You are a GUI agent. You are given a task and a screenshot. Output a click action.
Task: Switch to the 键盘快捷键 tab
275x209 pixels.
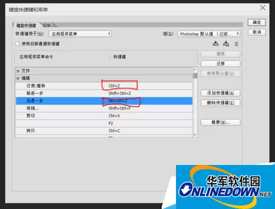(x=26, y=25)
